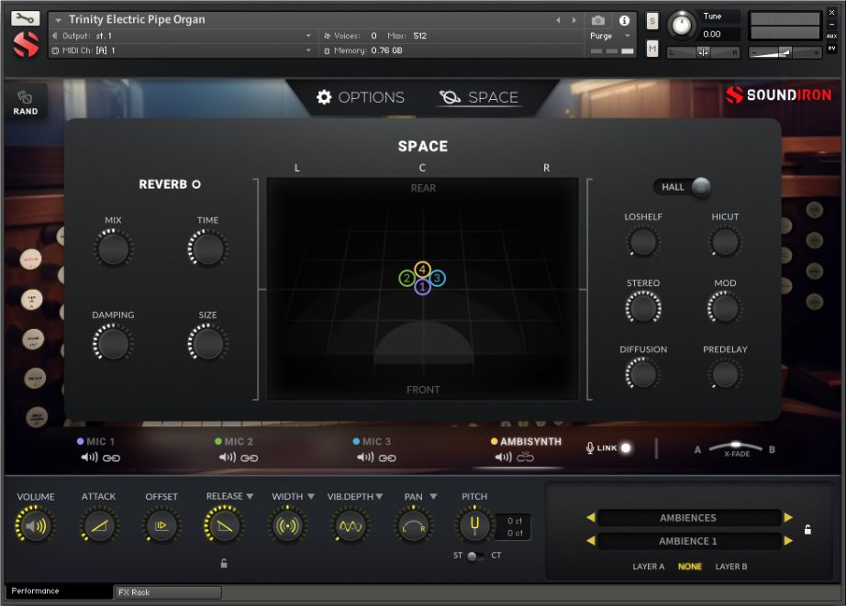Image resolution: width=846 pixels, height=606 pixels.
Task: Go to previous instrument arrow
Action: click(x=559, y=20)
